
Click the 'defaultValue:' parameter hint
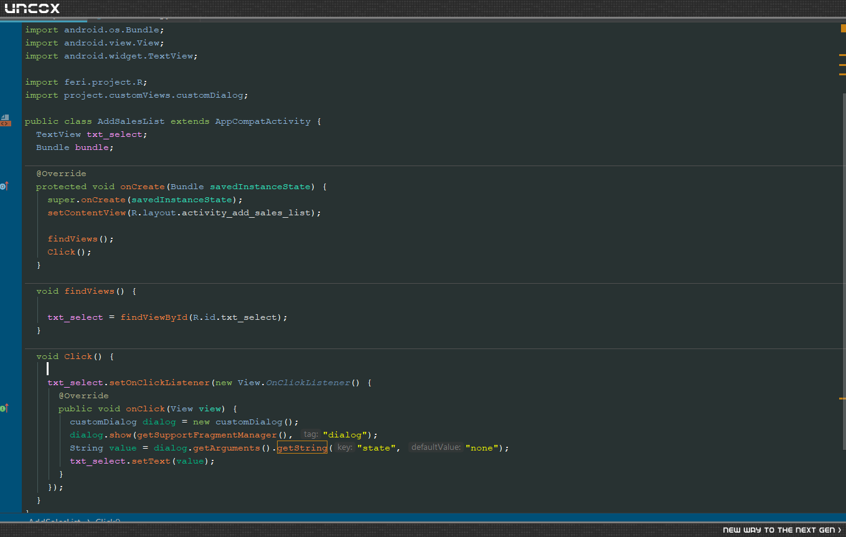coord(436,448)
